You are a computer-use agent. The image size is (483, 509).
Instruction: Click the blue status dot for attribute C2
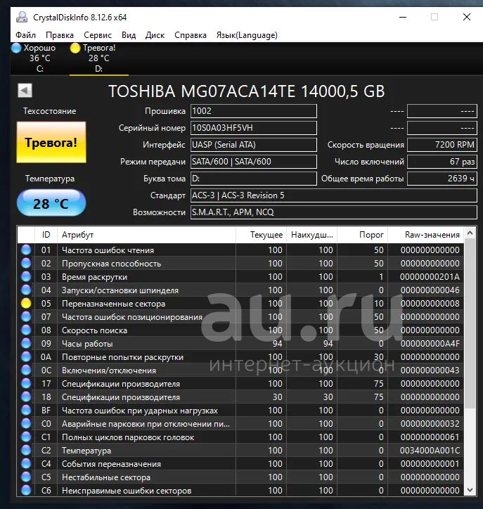(x=26, y=450)
